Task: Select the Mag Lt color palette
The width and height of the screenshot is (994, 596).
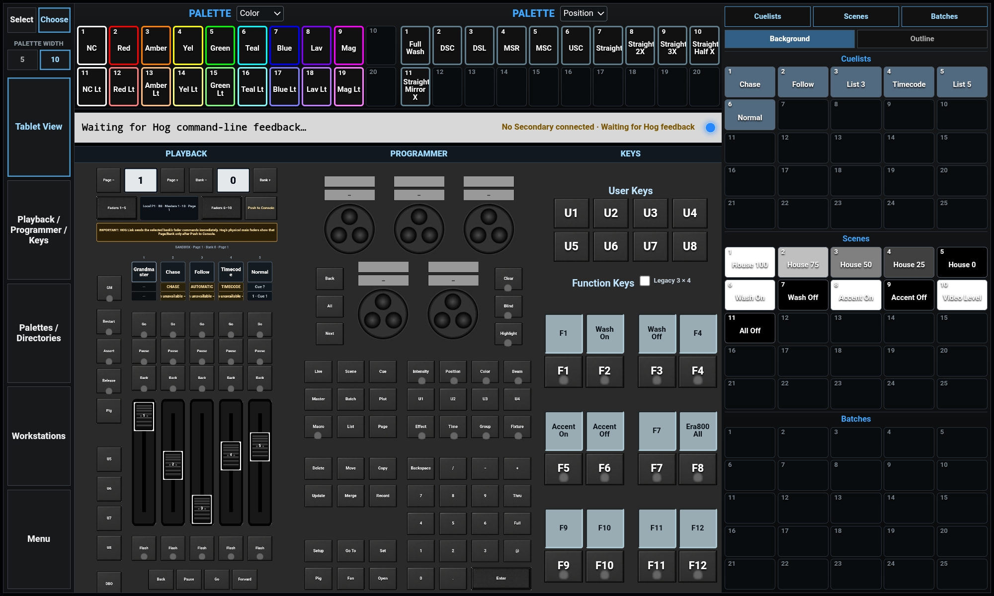Action: coord(349,87)
